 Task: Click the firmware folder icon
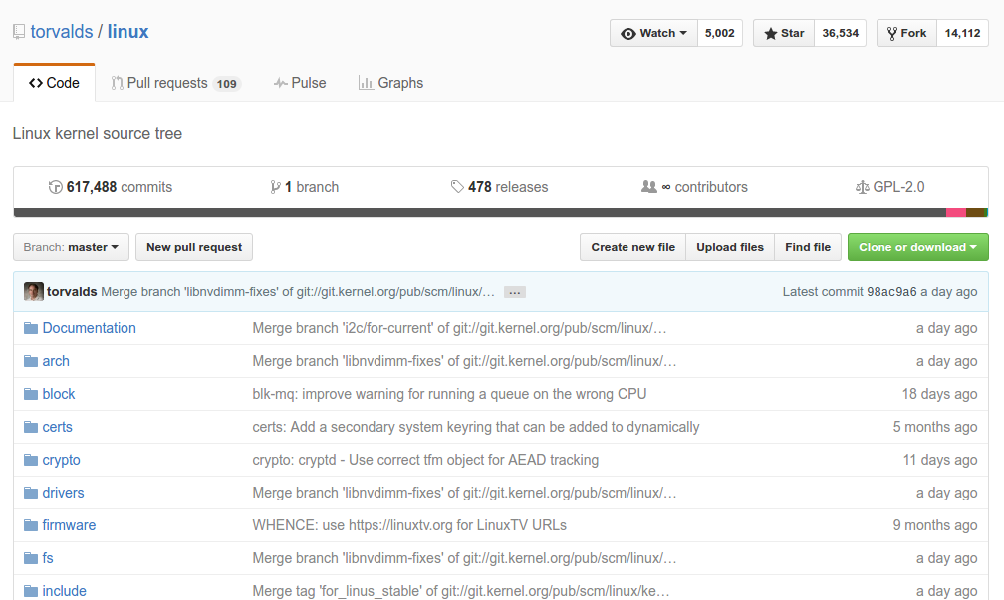31,525
